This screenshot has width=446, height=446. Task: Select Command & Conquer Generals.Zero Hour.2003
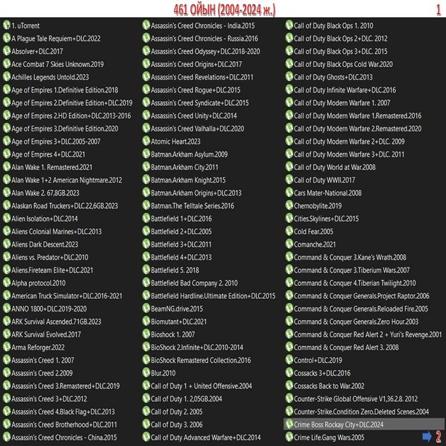[x=356, y=321]
